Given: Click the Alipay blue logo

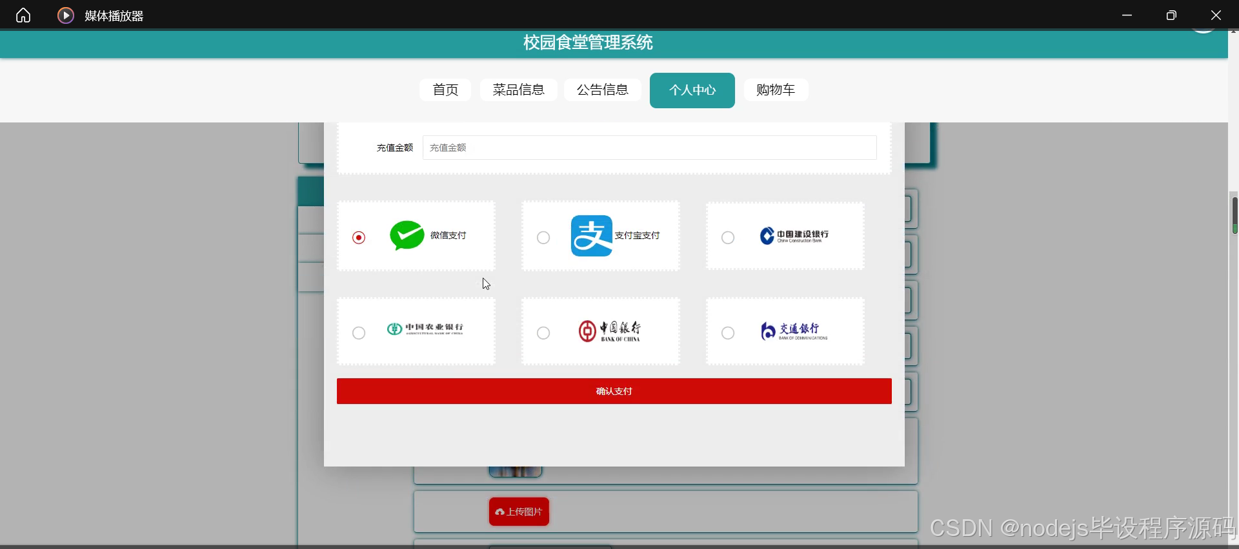Looking at the screenshot, I should pyautogui.click(x=592, y=236).
